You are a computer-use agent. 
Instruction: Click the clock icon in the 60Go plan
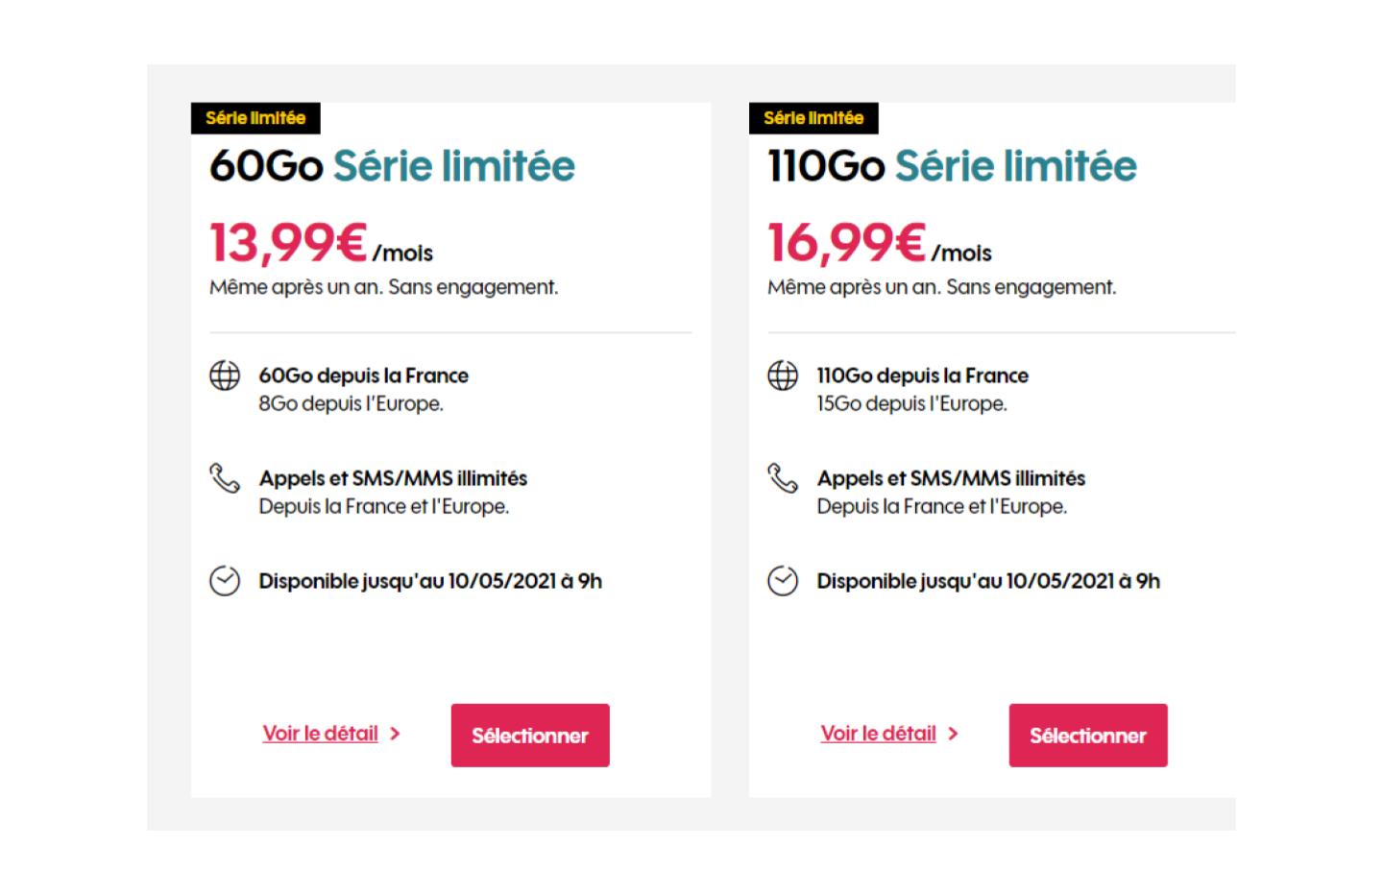pyautogui.click(x=225, y=581)
